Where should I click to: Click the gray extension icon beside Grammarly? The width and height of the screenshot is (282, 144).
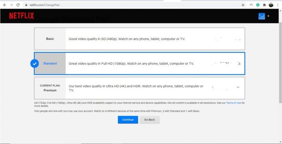pyautogui.click(x=251, y=5)
